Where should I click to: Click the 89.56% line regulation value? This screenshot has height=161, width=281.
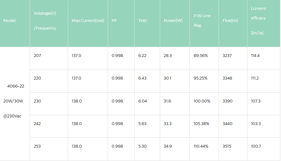click(x=201, y=56)
